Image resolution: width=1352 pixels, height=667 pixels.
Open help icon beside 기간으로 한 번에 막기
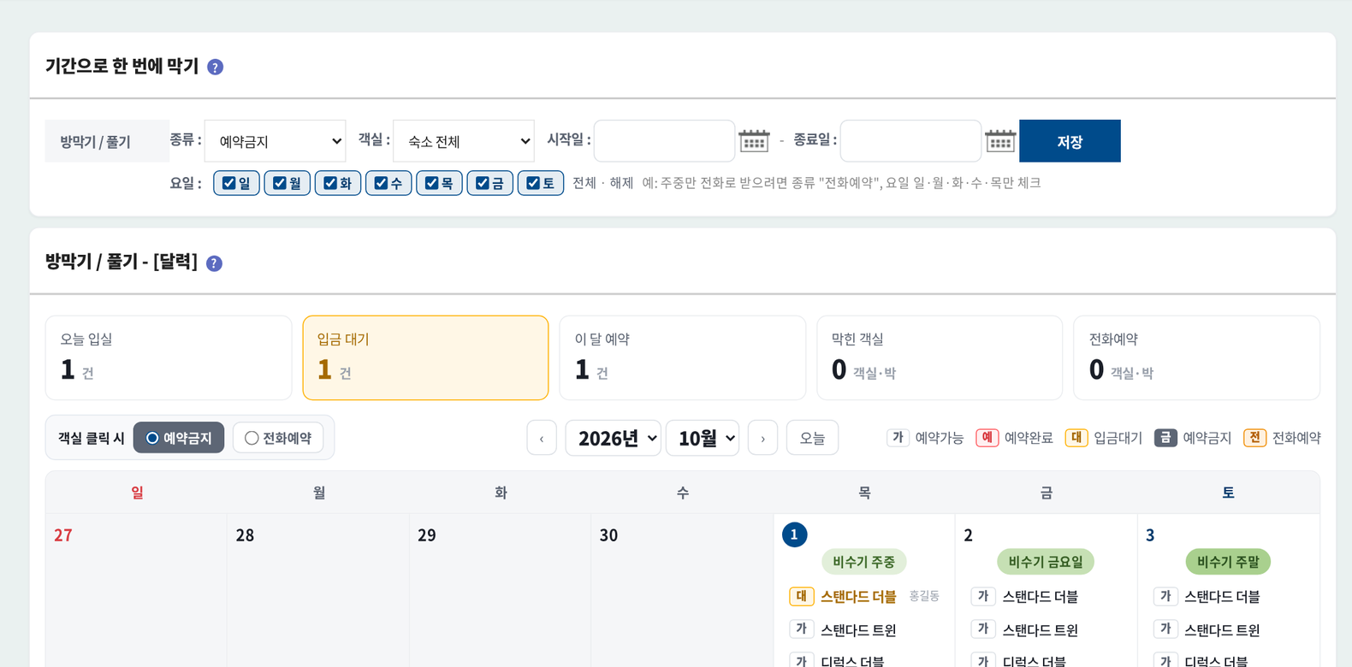point(216,67)
